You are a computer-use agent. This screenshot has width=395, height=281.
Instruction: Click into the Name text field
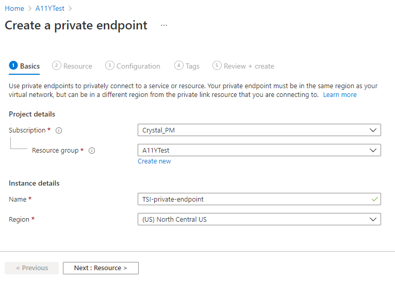click(253, 199)
